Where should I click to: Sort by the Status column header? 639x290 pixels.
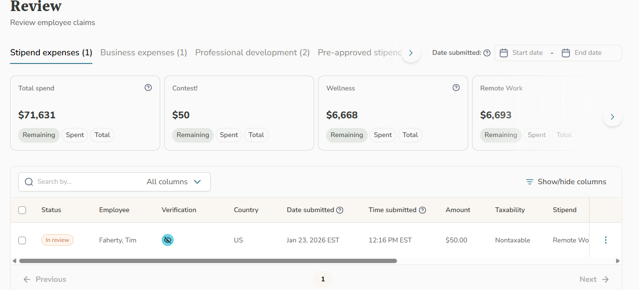51,210
